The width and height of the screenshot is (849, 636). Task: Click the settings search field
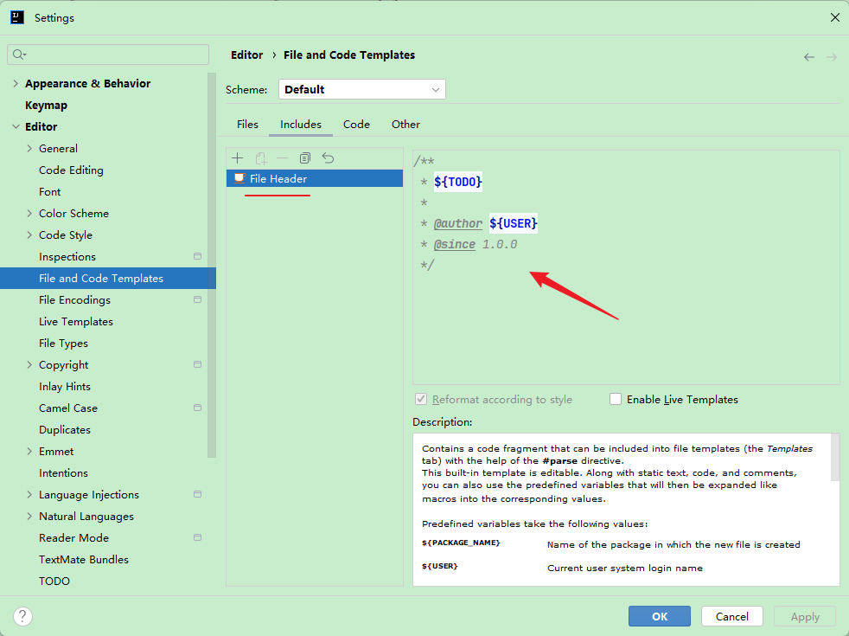(108, 55)
